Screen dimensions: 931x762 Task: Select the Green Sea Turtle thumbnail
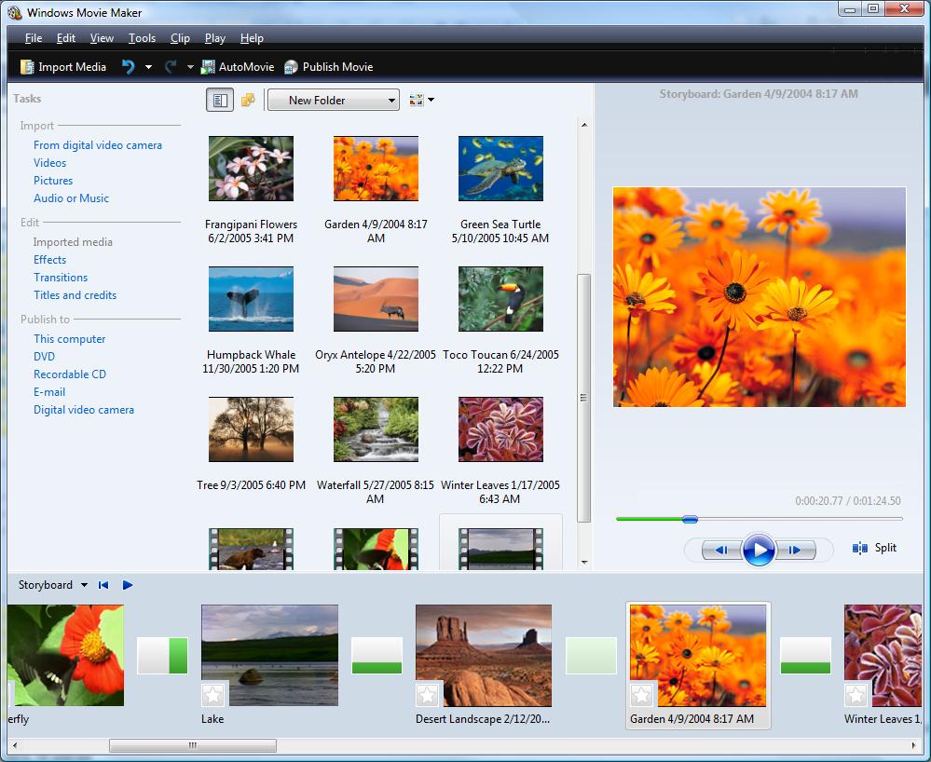point(500,169)
